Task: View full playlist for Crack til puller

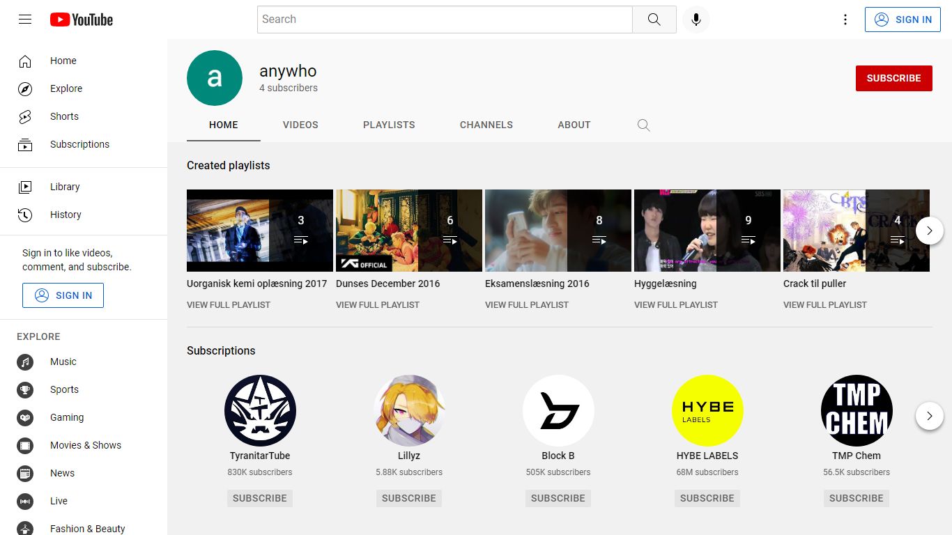Action: point(825,305)
